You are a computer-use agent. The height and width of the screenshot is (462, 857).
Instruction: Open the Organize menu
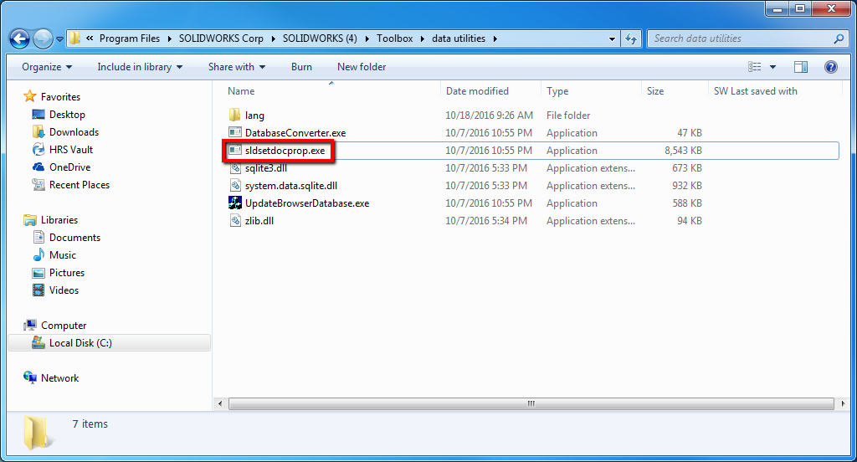(47, 67)
